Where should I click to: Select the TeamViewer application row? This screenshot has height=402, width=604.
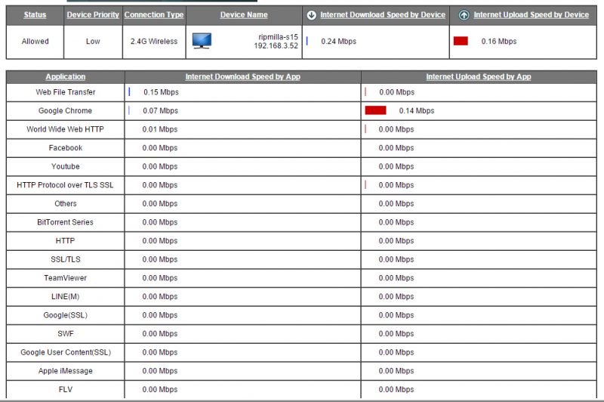(65, 278)
